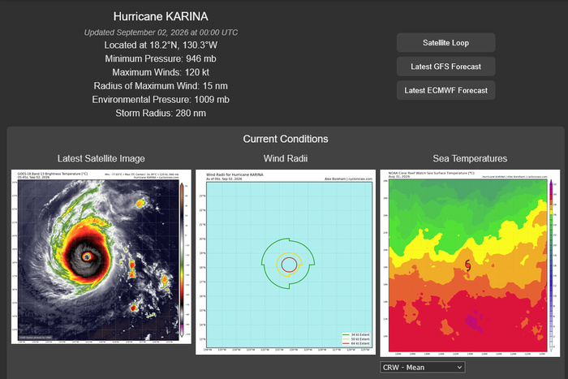Viewport: 568px width, 379px height.
Task: Select 'Maximum Winds: 120 kt' text
Action: coord(161,72)
